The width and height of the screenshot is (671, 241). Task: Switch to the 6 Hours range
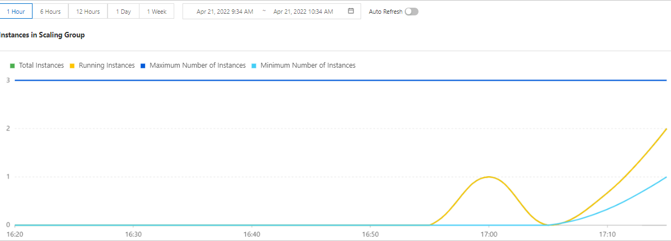coord(50,12)
